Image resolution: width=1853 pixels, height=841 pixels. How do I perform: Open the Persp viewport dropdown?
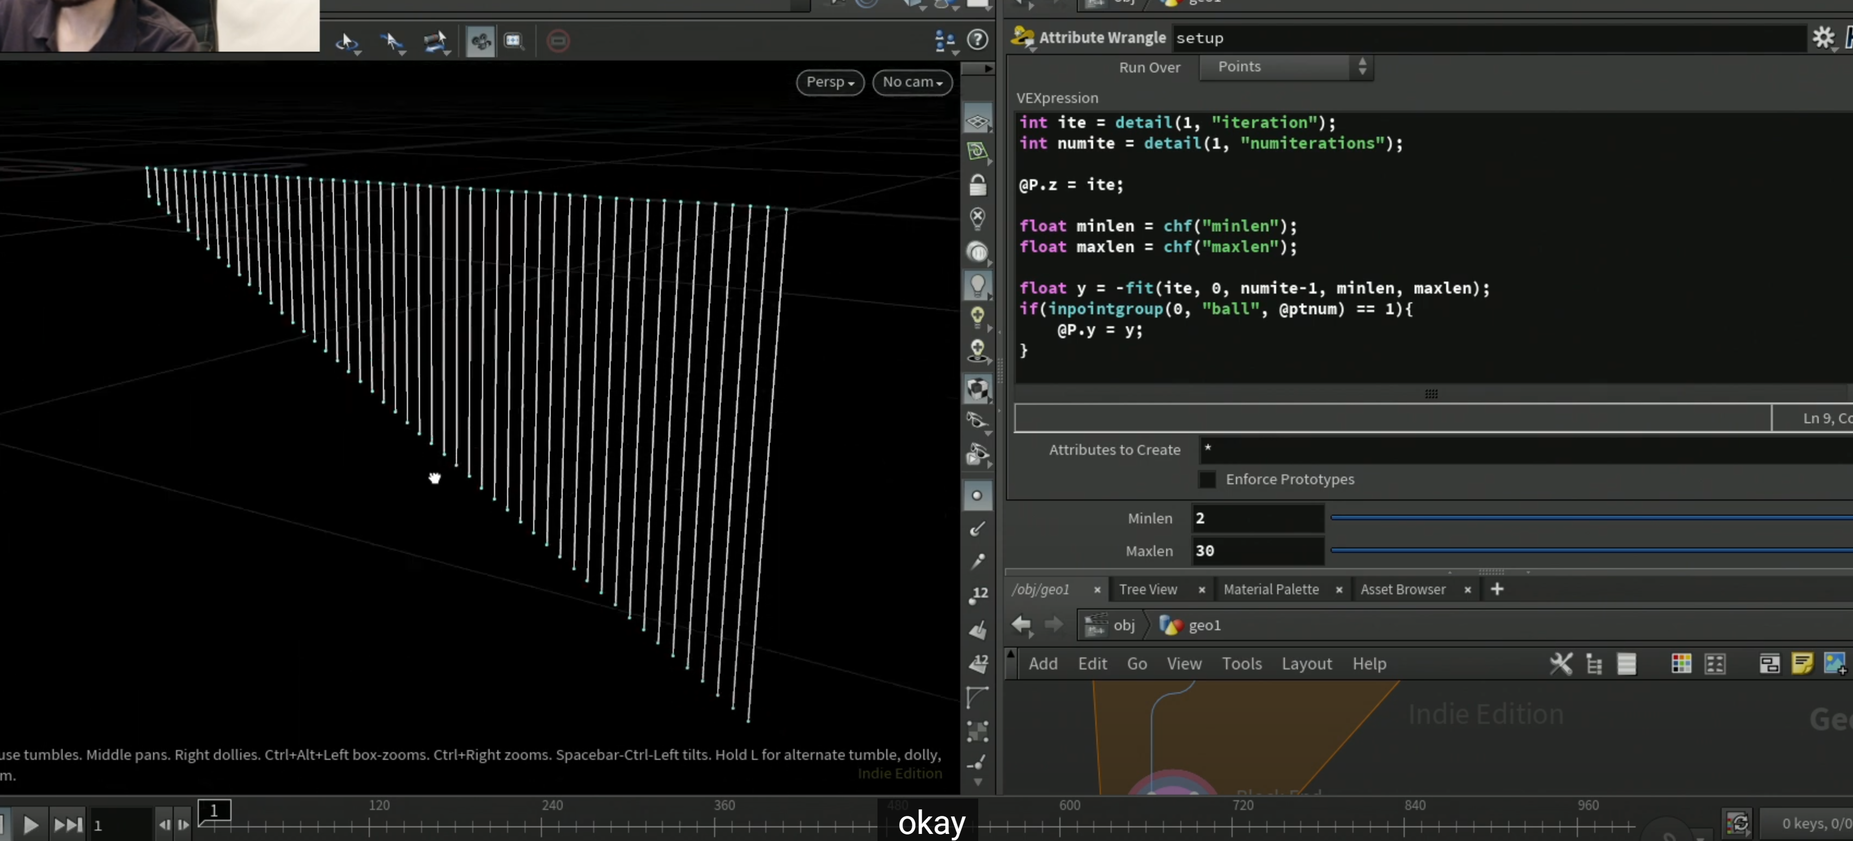pos(830,82)
